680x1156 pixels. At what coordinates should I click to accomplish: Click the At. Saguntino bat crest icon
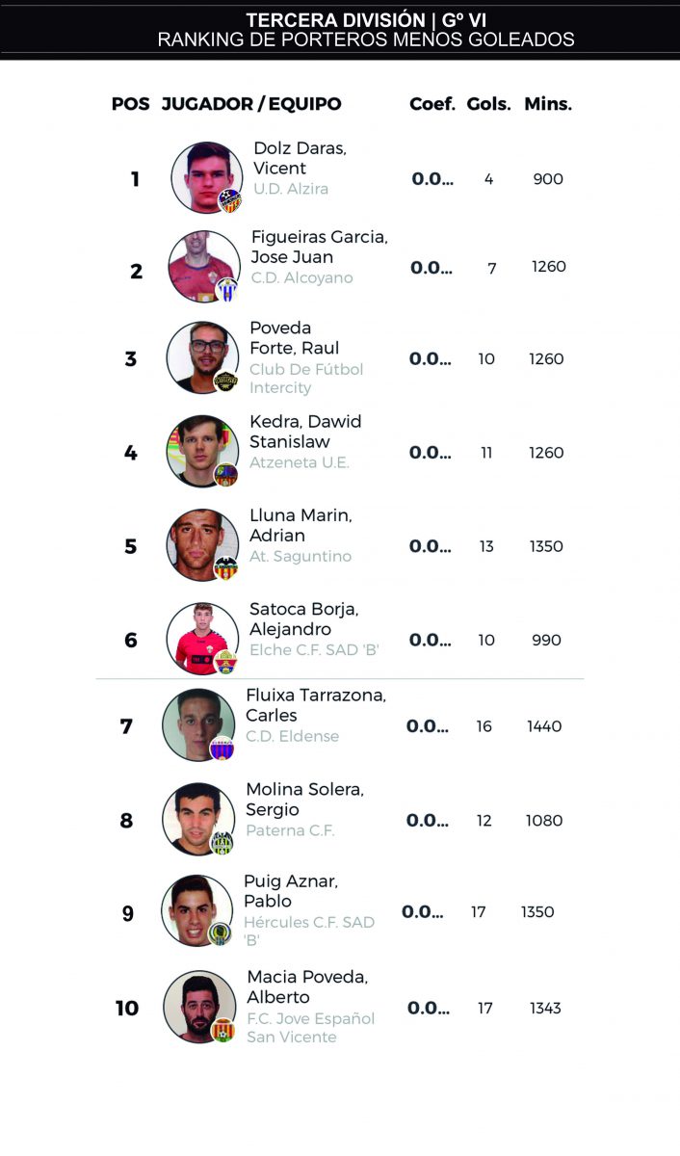225,568
